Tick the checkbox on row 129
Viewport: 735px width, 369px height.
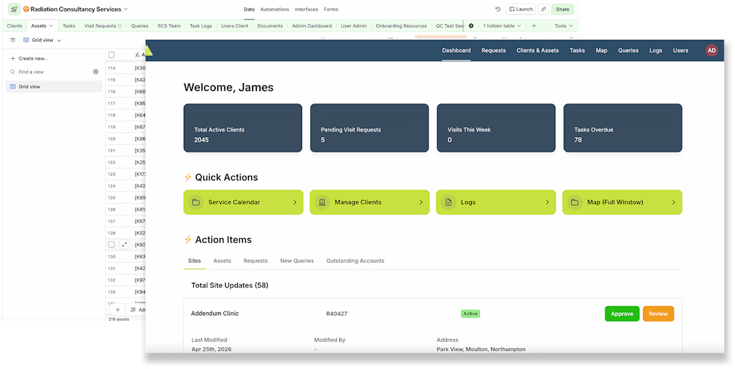pyautogui.click(x=112, y=244)
